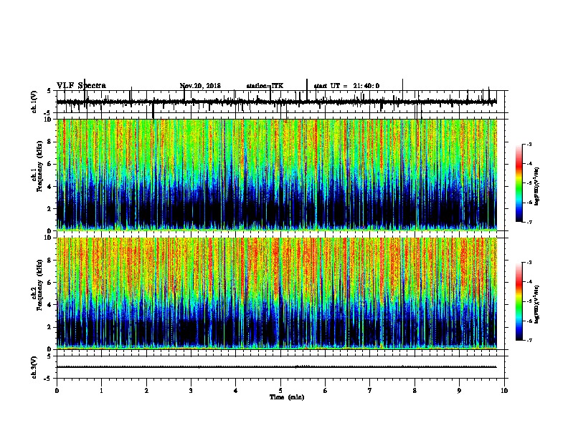Click the ch.2 color scale bar

(519, 301)
